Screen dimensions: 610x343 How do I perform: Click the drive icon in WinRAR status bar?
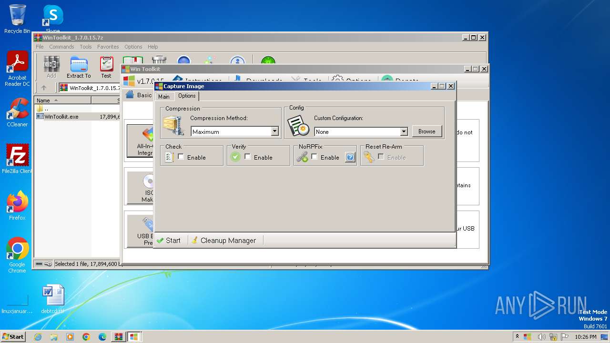pos(39,264)
